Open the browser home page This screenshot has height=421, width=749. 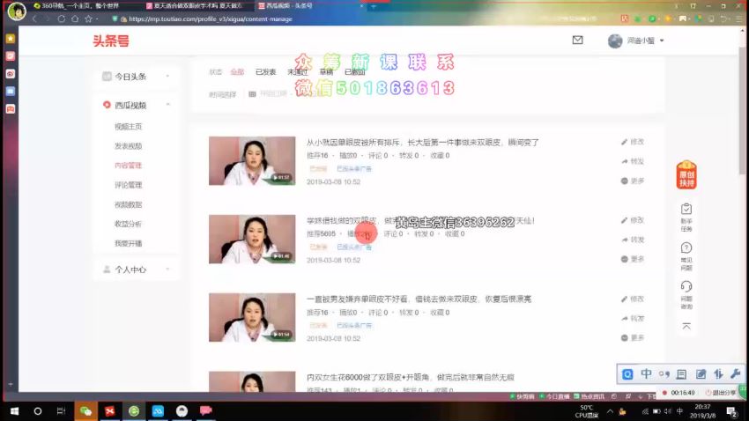click(75, 19)
